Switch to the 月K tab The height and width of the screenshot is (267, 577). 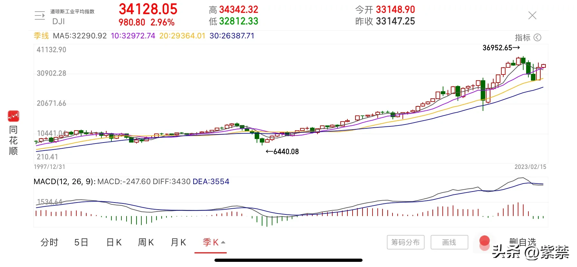178,242
